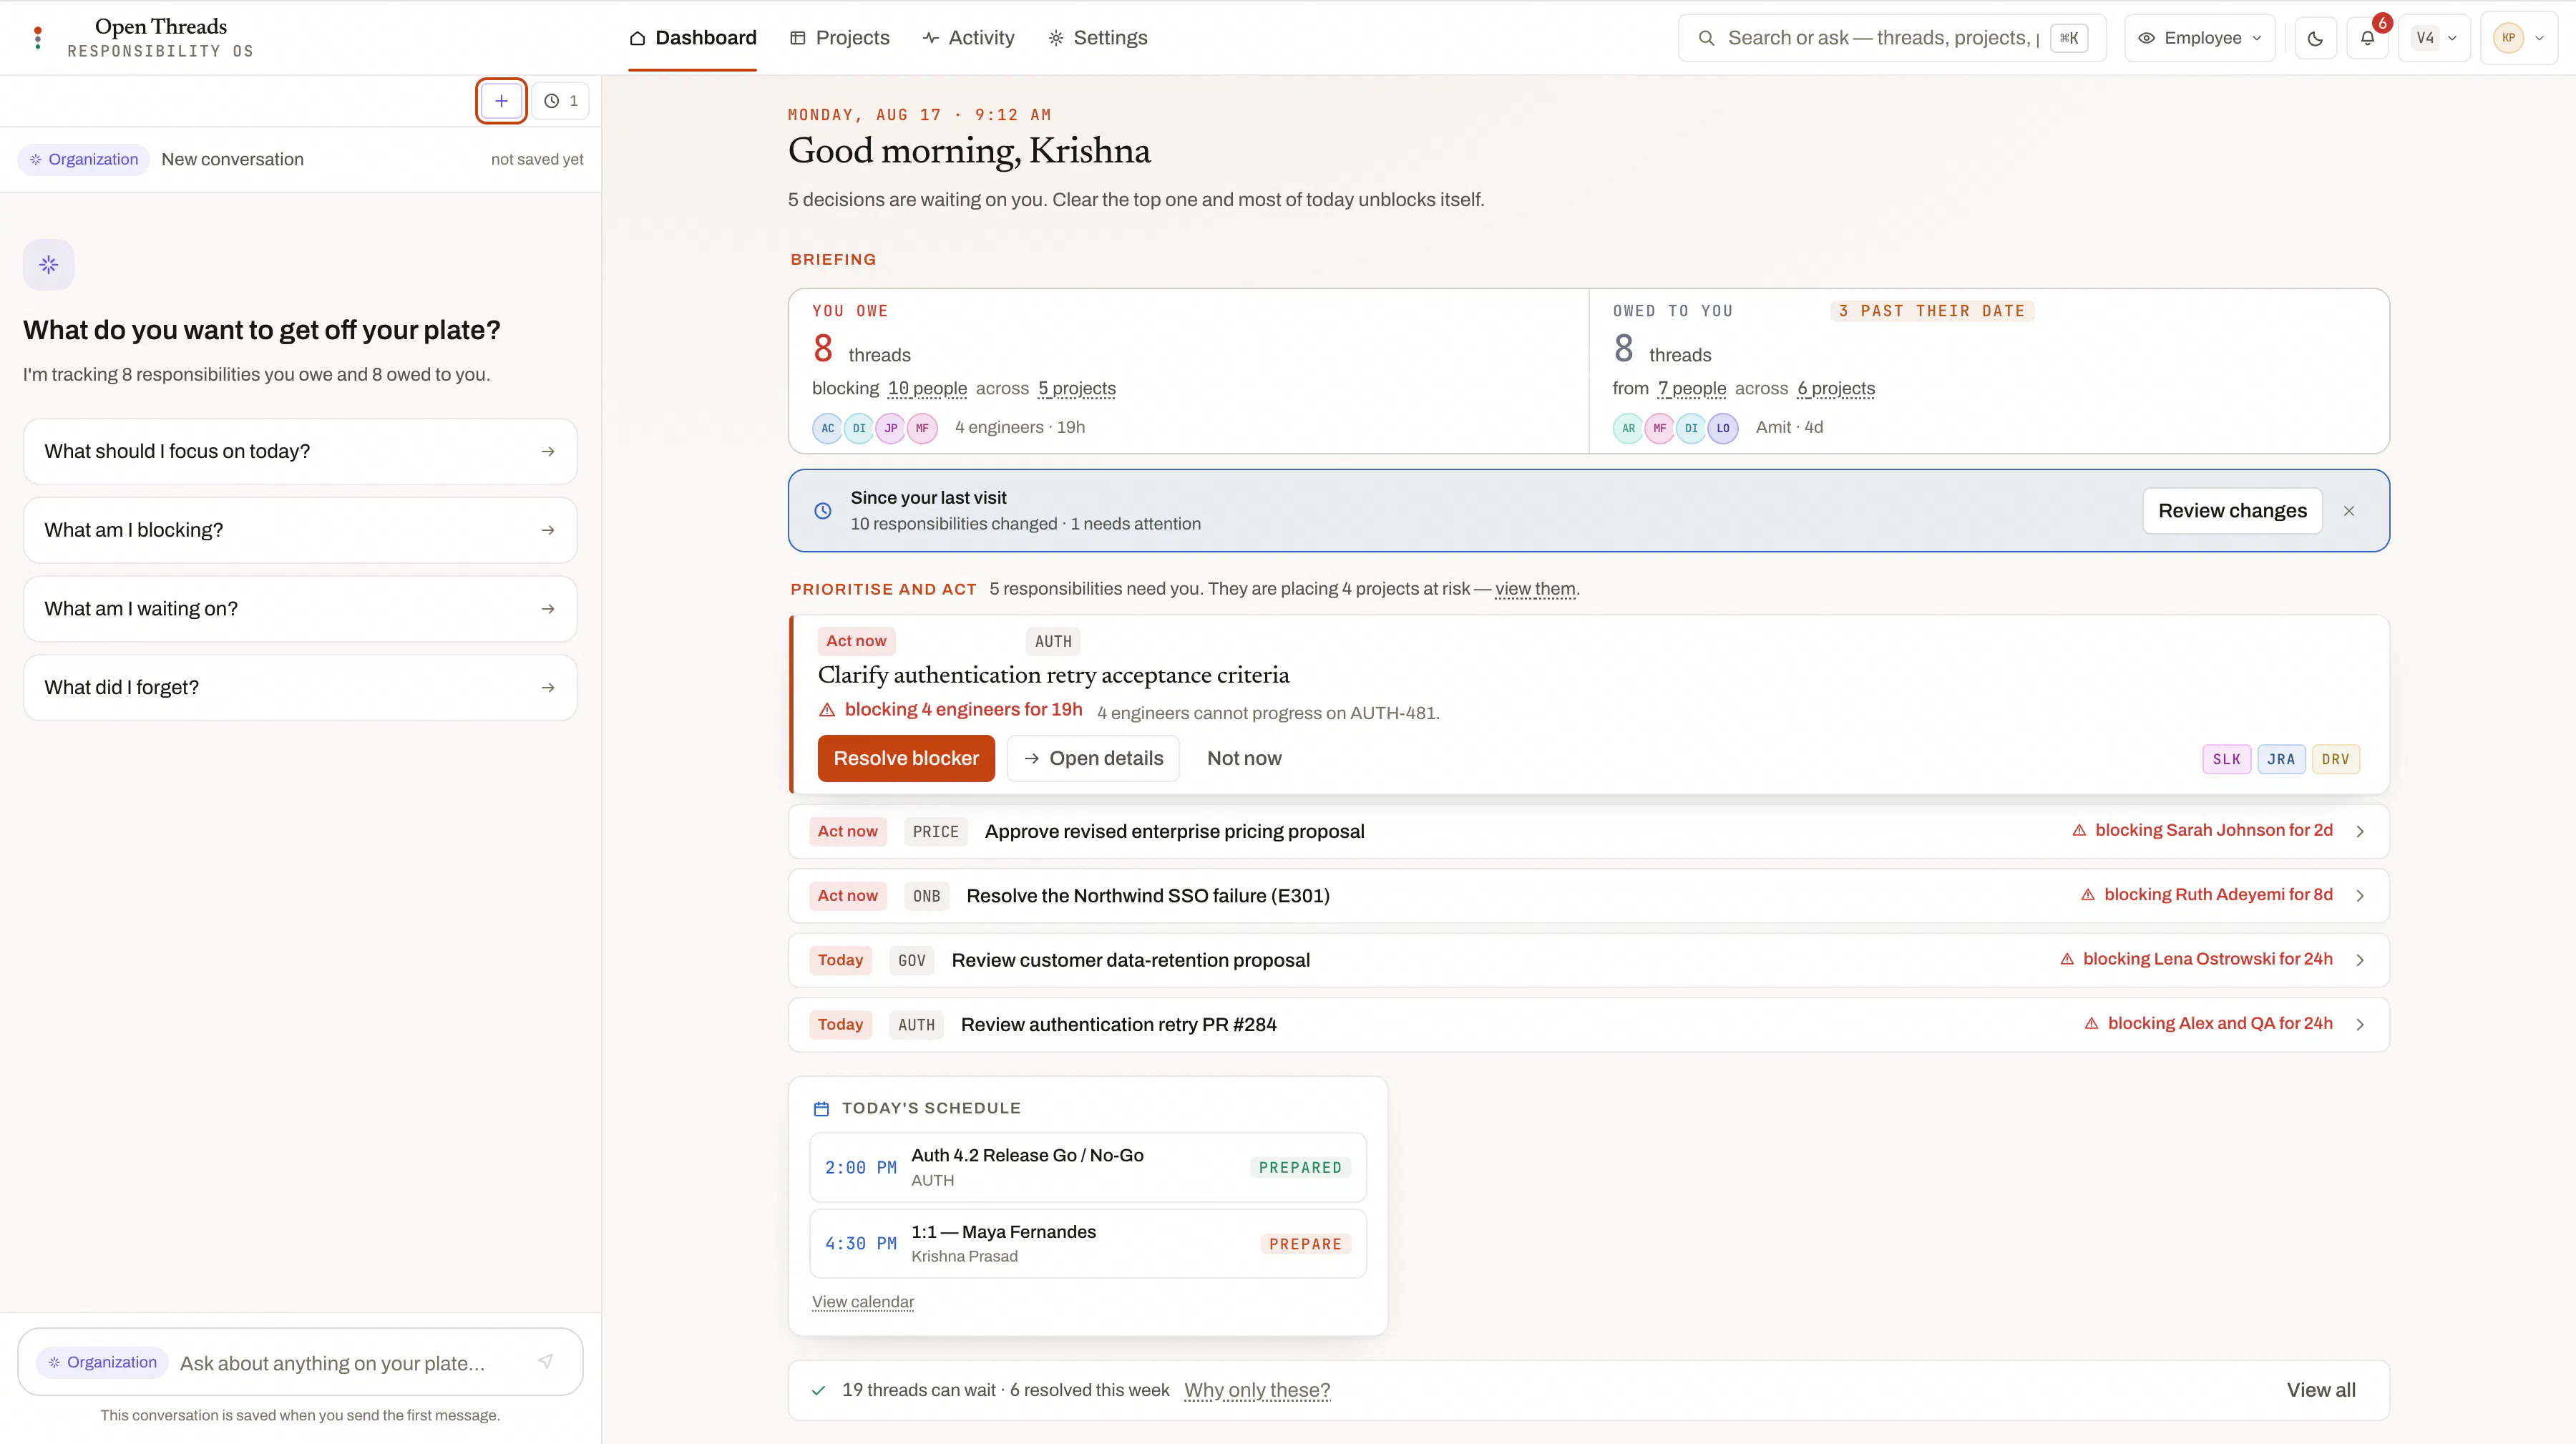
Task: Ask What should I focus on today?
Action: click(300, 452)
